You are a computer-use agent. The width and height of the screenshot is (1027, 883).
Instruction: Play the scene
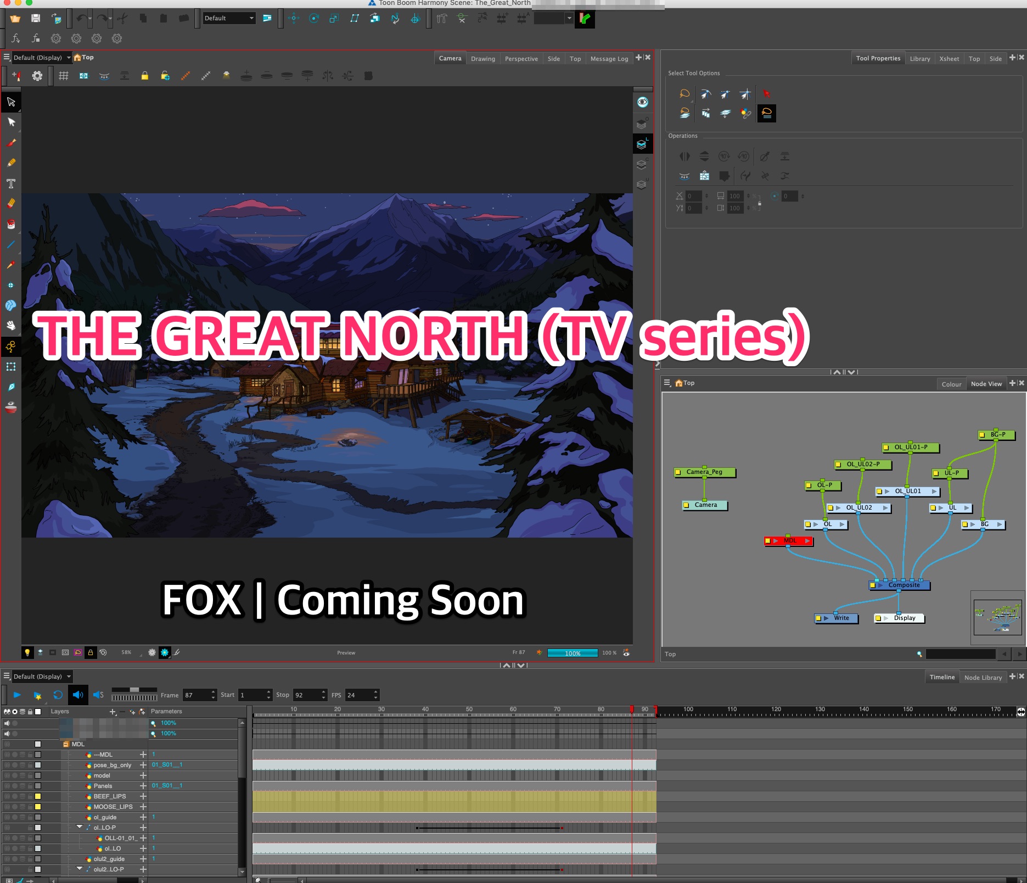17,695
